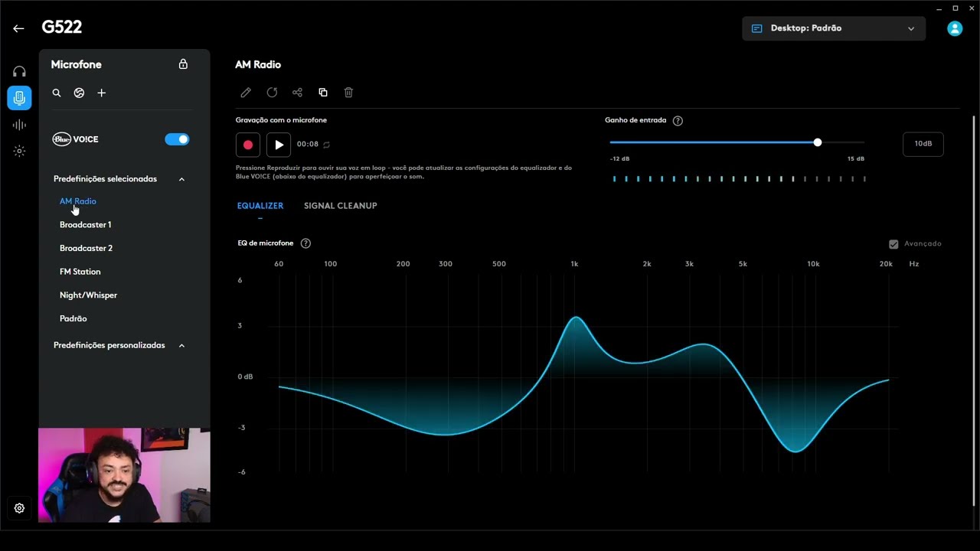Image resolution: width=980 pixels, height=551 pixels.
Task: Duplicate the AM Radio preset
Action: [323, 93]
